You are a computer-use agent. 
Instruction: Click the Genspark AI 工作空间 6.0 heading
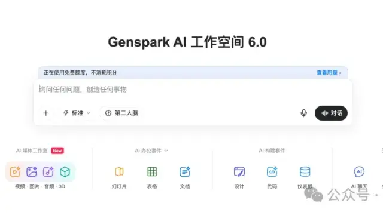pyautogui.click(x=187, y=42)
